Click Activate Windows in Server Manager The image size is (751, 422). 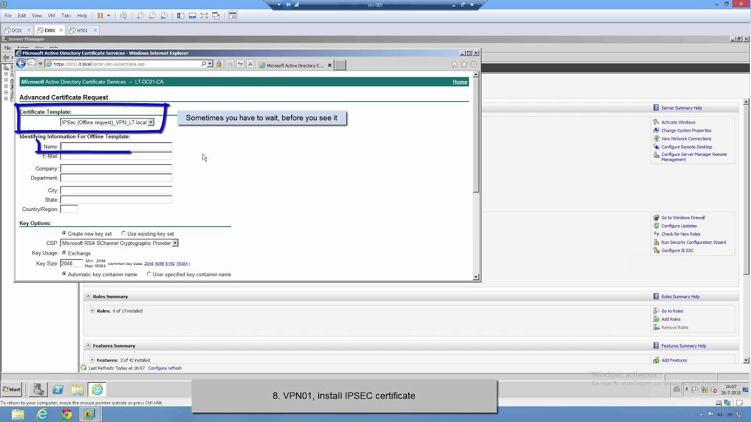point(678,122)
